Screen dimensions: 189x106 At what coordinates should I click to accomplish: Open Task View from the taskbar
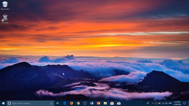click(58, 103)
